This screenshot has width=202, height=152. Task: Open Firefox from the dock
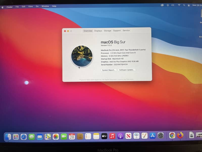pos(180,135)
